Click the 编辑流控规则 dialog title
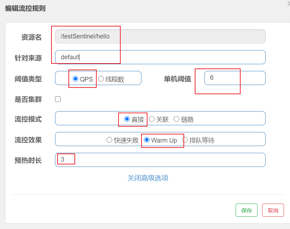Viewport: 290px width, 229px height. (x=25, y=8)
